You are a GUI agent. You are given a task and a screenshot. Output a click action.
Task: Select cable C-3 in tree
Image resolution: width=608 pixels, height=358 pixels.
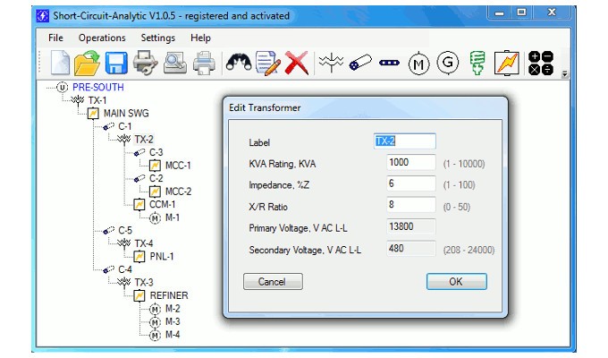click(156, 152)
